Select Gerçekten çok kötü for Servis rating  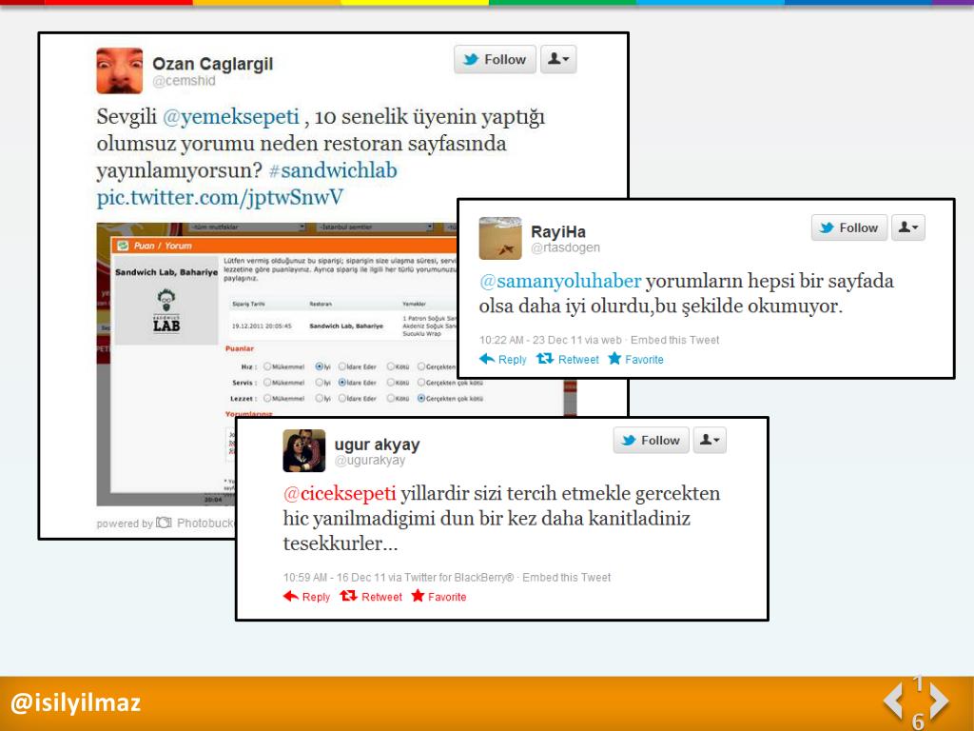(x=421, y=383)
